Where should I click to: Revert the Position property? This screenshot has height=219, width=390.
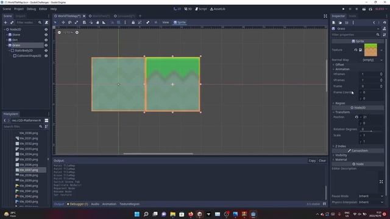coord(356,117)
